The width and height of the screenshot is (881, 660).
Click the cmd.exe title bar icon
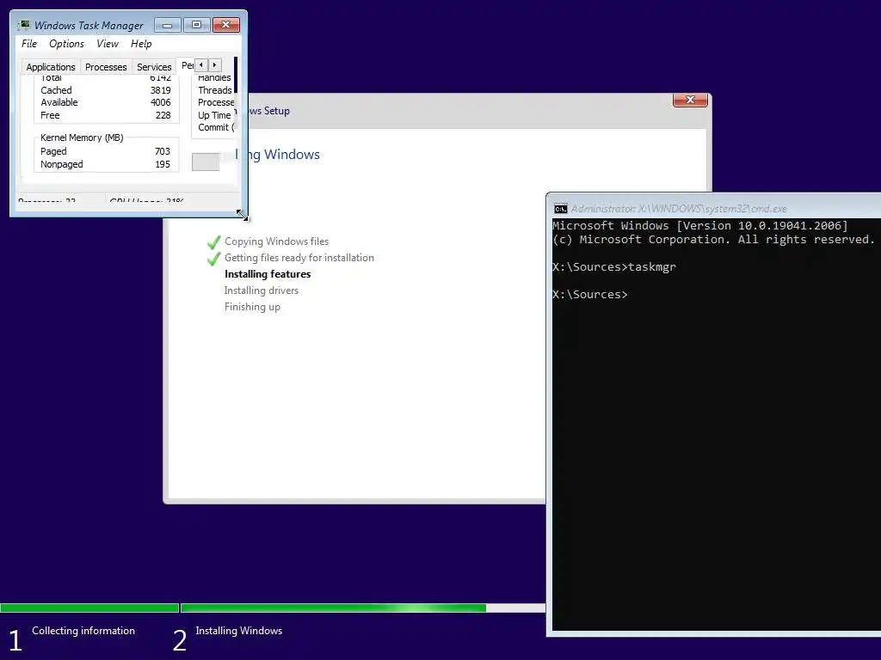(x=560, y=209)
